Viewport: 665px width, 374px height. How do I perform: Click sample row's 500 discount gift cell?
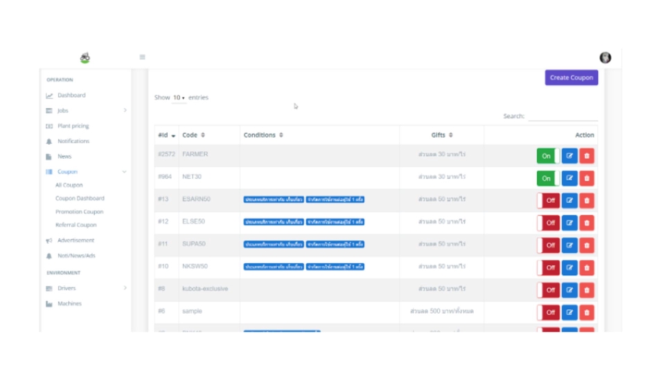coord(441,311)
